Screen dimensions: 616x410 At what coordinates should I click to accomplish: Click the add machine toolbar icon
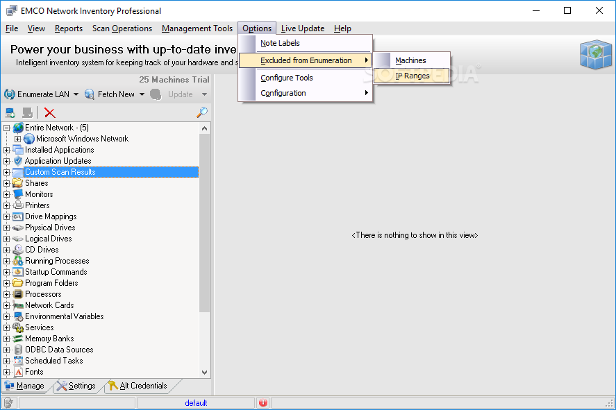point(10,113)
